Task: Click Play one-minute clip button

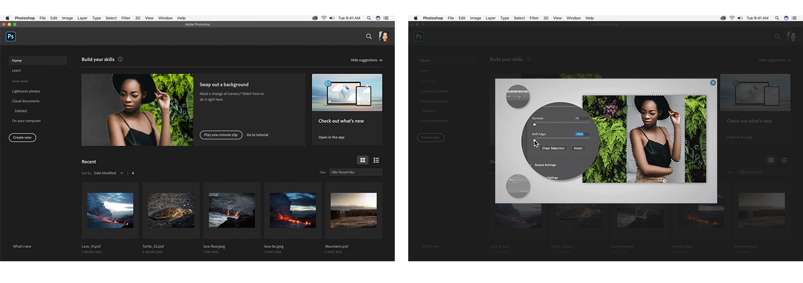Action: click(220, 135)
